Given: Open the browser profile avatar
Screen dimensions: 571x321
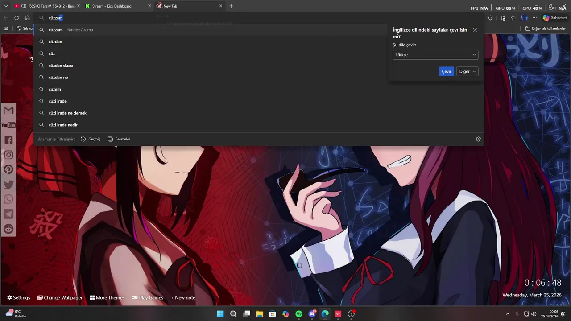Looking at the screenshot, I should [524, 18].
